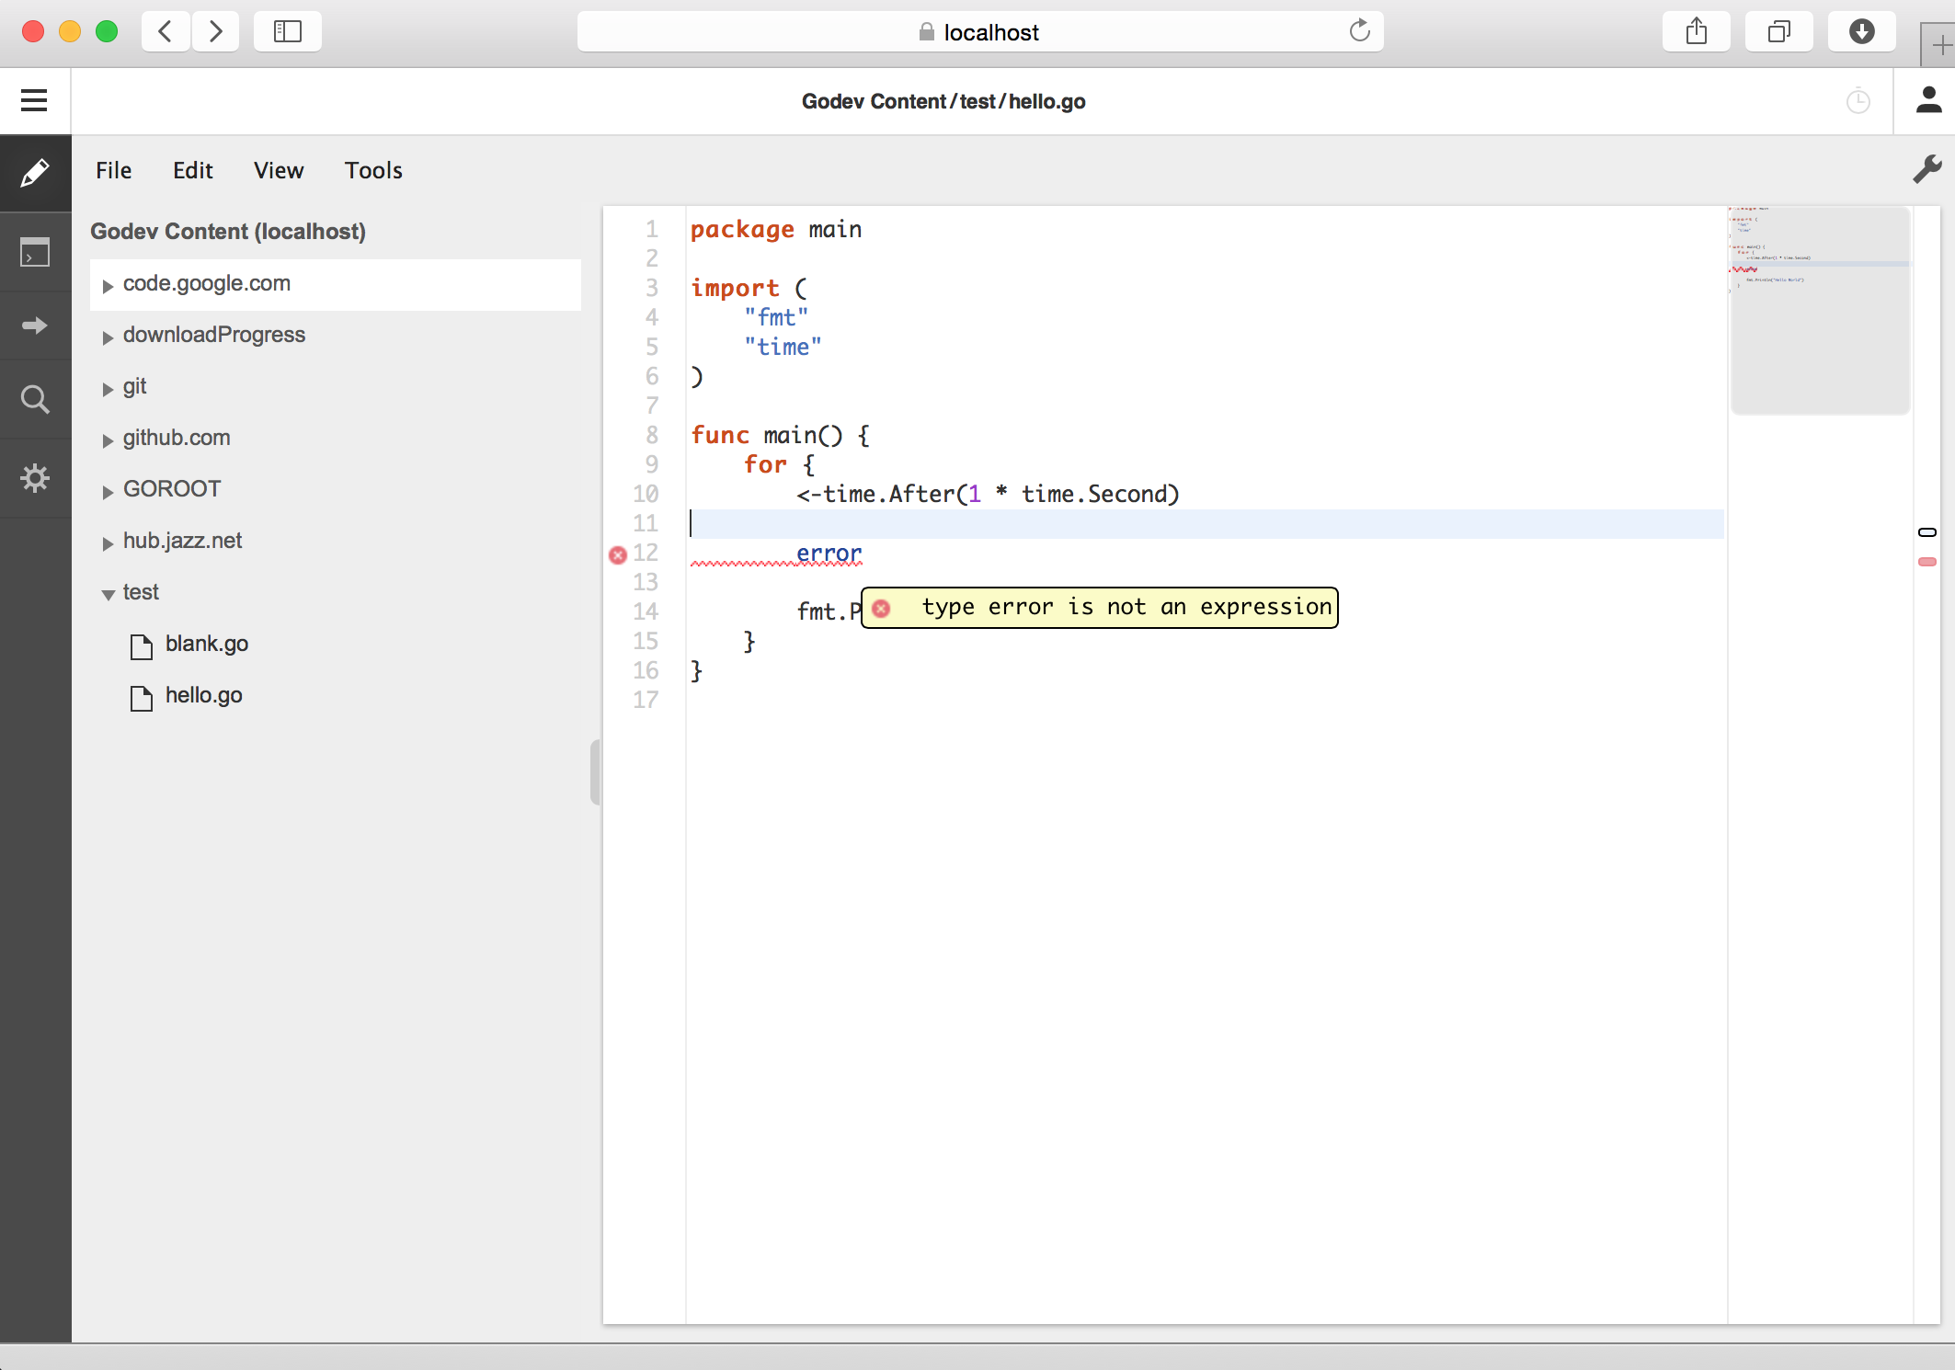The width and height of the screenshot is (1955, 1370).
Task: Open settings gear in left sidebar
Action: coord(35,478)
